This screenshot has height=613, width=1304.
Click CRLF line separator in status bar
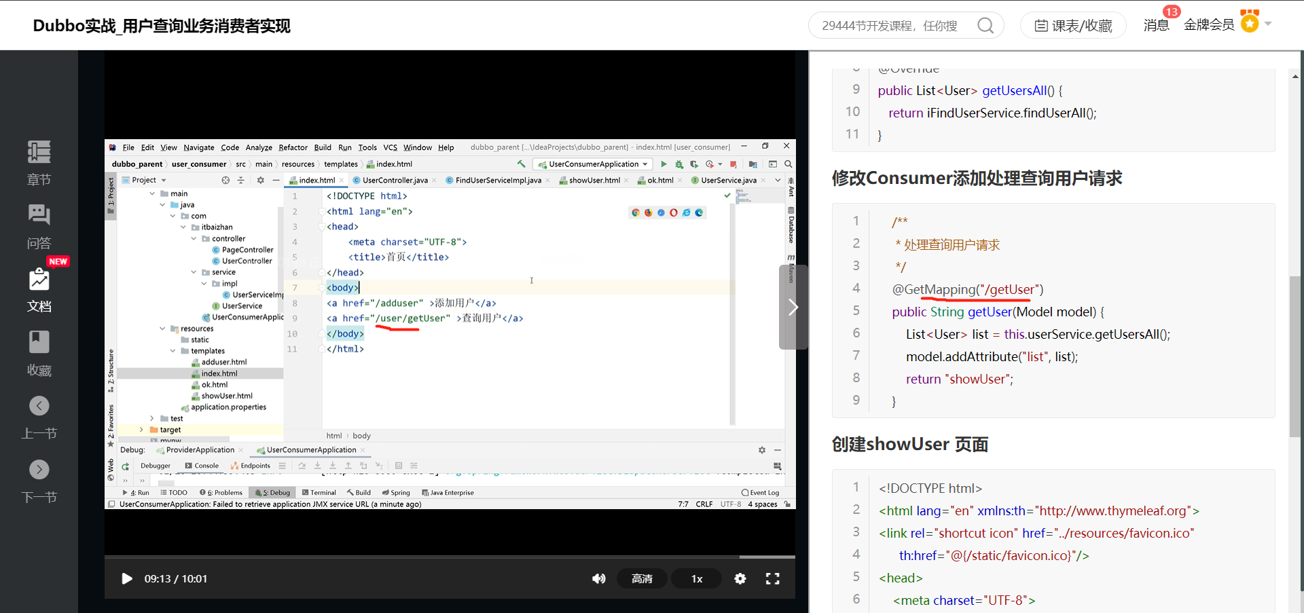point(704,504)
